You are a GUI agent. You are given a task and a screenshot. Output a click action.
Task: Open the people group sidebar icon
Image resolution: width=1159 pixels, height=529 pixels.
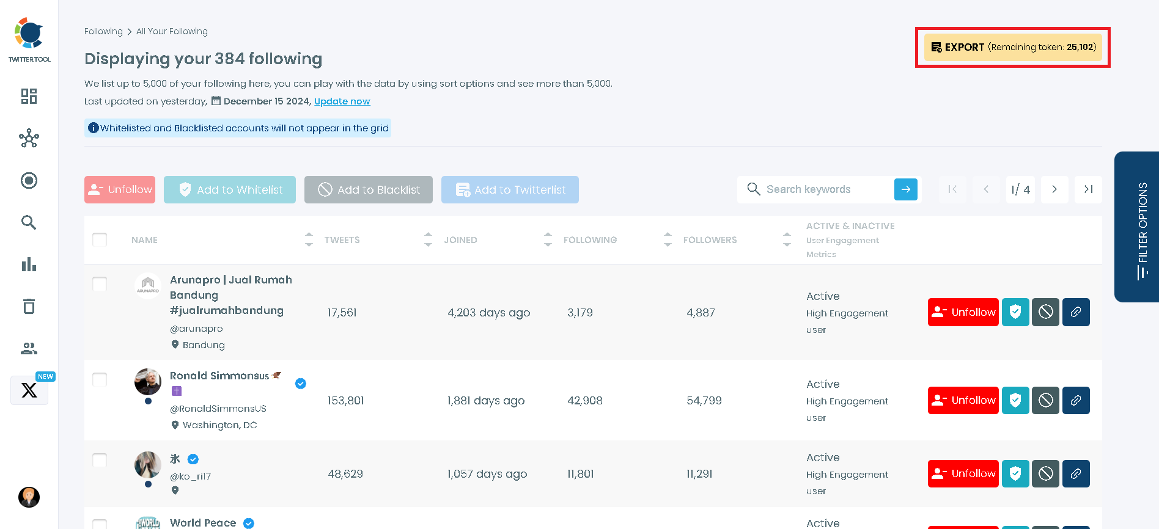coord(29,348)
